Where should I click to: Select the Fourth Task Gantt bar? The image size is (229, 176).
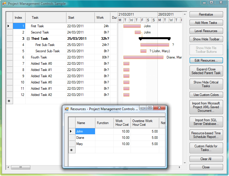pos(143,57)
